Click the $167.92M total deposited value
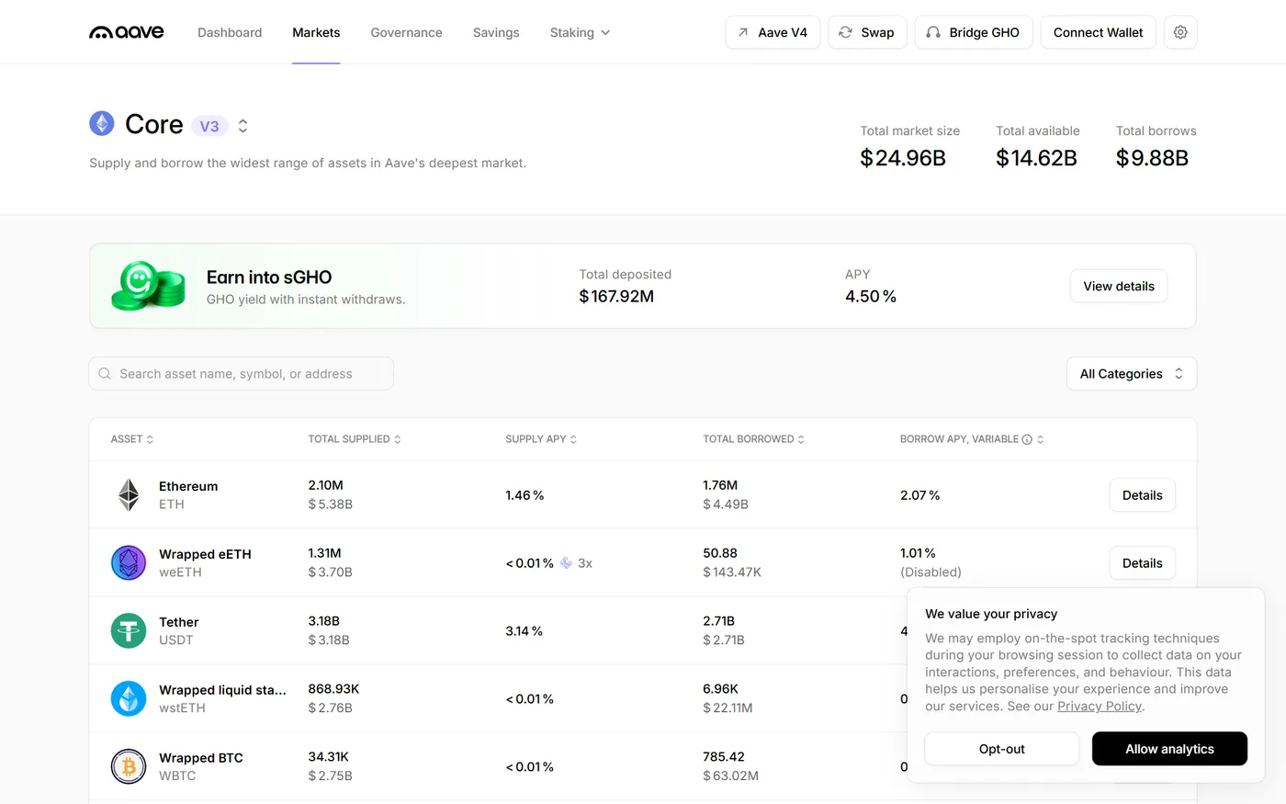This screenshot has height=804, width=1286. [616, 297]
